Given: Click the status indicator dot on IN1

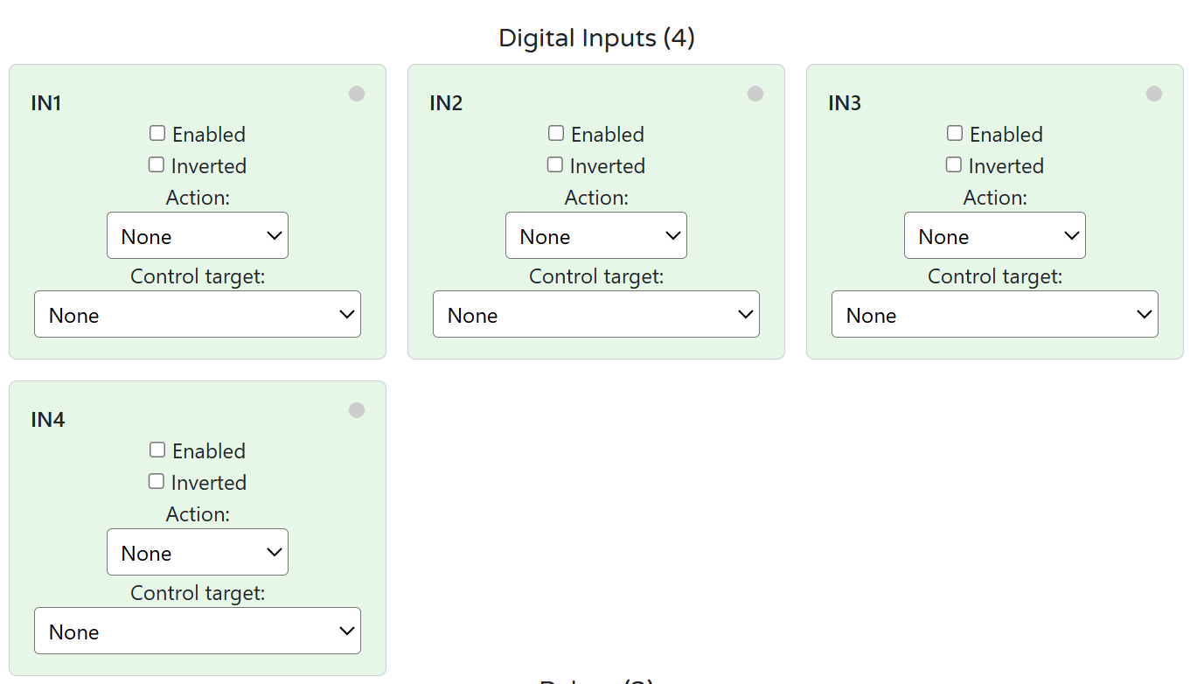Looking at the screenshot, I should click(357, 93).
